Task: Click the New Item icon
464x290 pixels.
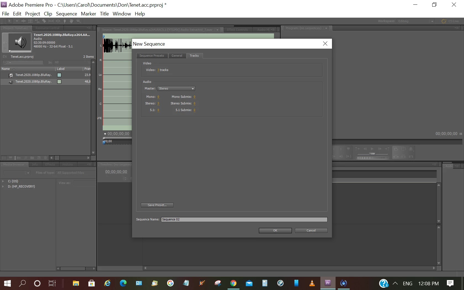Action: tap(39, 158)
